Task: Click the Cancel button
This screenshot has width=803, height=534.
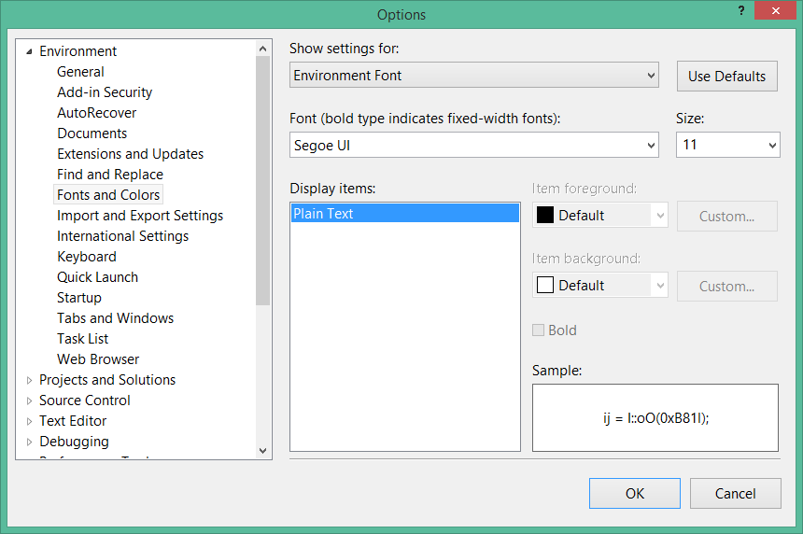Action: 736,494
